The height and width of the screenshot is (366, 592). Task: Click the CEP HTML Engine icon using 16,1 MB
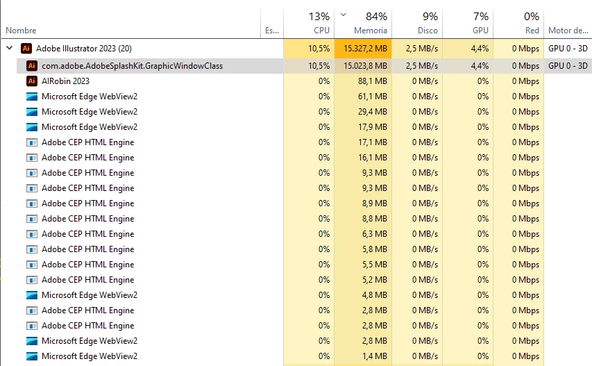tap(32, 158)
